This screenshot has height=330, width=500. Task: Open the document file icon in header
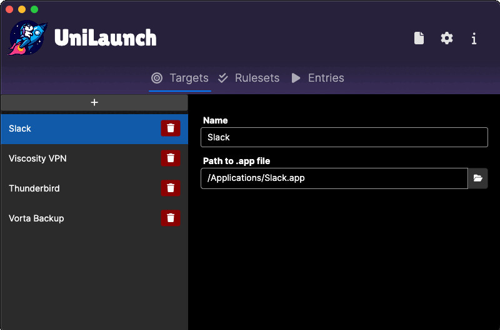point(419,38)
